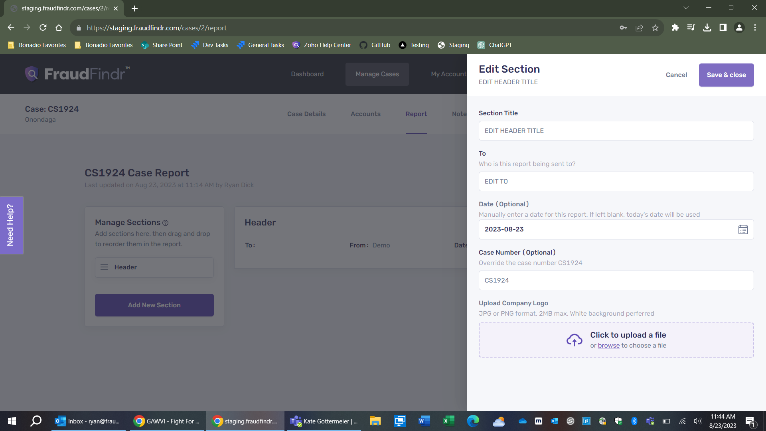The width and height of the screenshot is (766, 431).
Task: Open Chrome extensions puzzle icon
Action: [675, 28]
